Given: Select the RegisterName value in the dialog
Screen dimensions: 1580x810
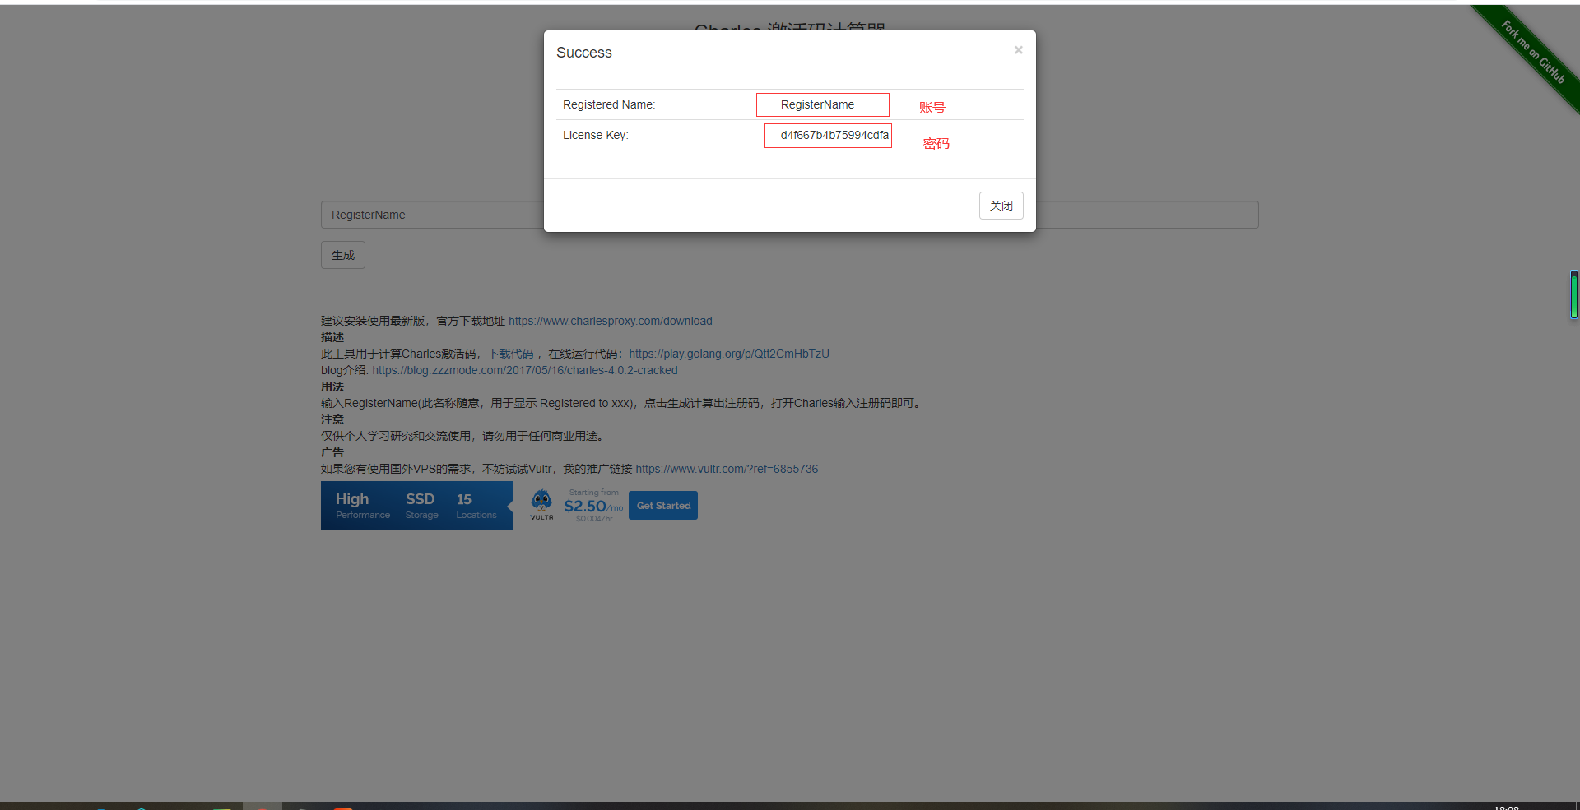Looking at the screenshot, I should (817, 104).
